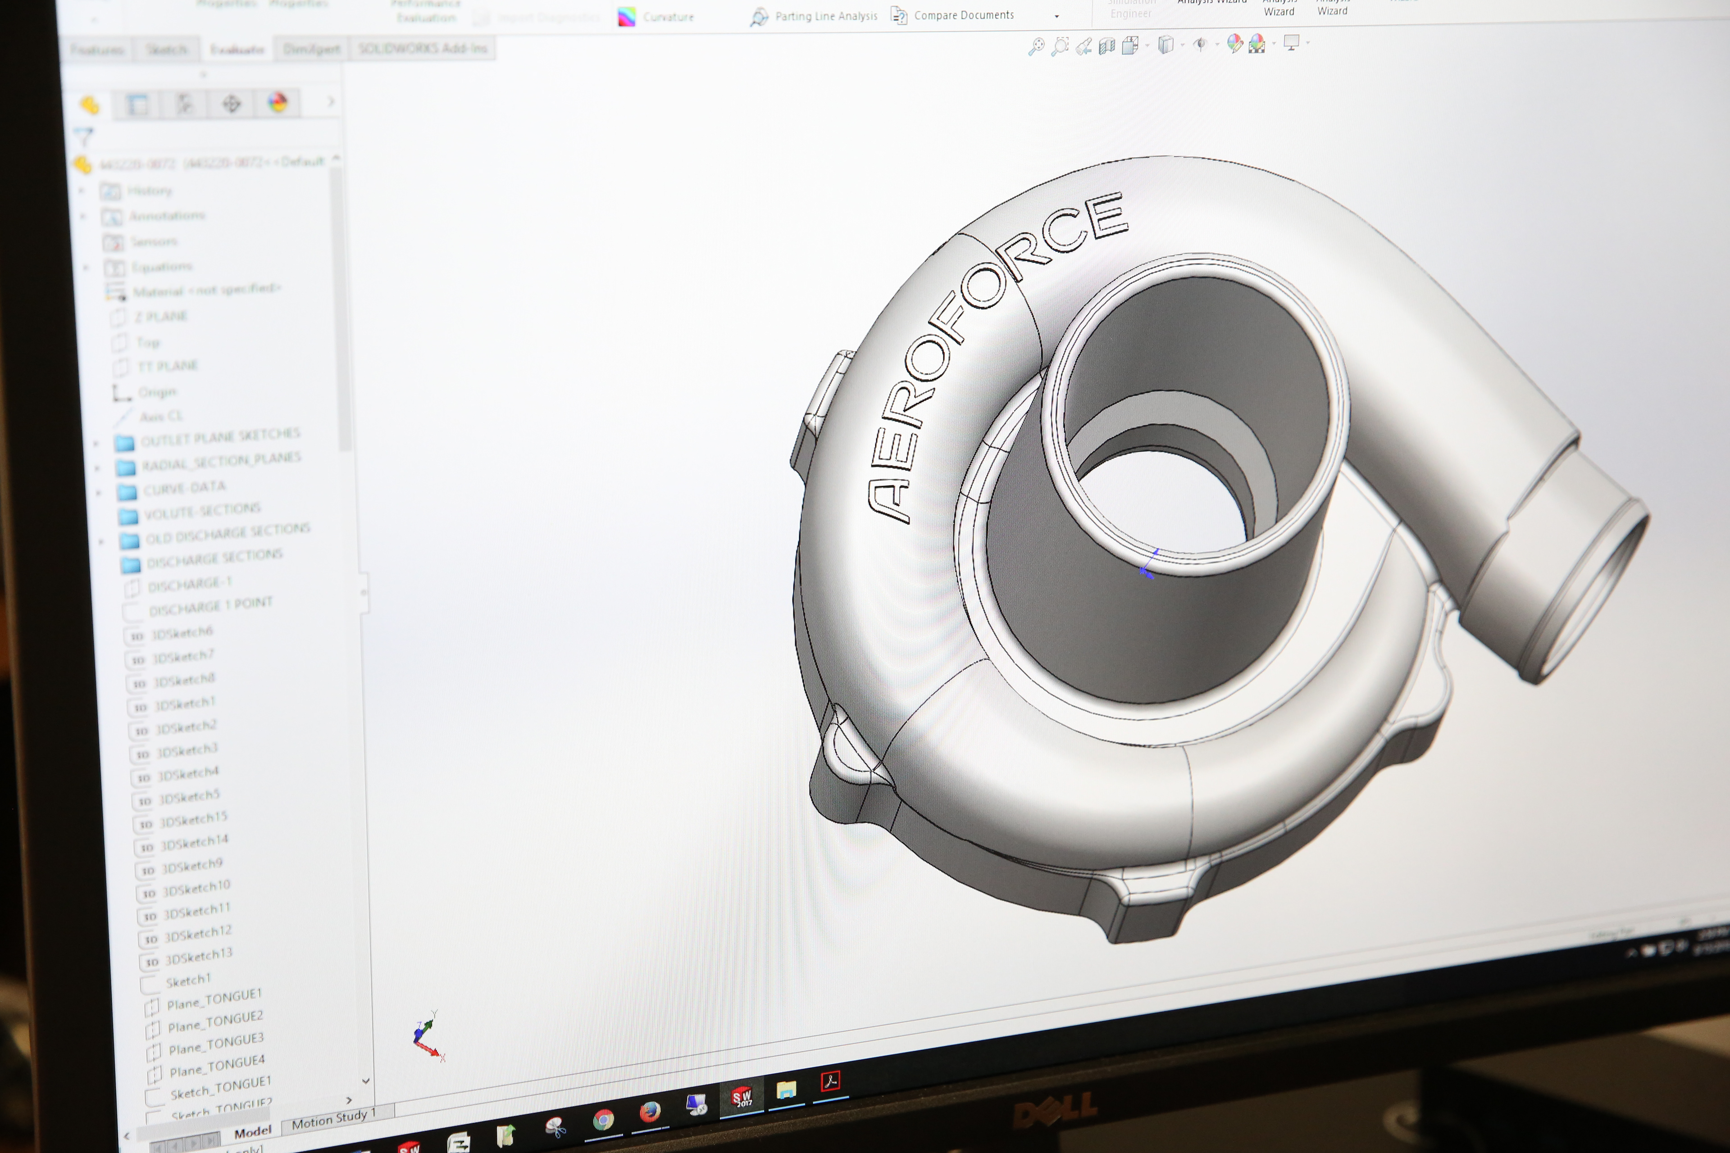Activate the Section View icon

[x=1107, y=46]
